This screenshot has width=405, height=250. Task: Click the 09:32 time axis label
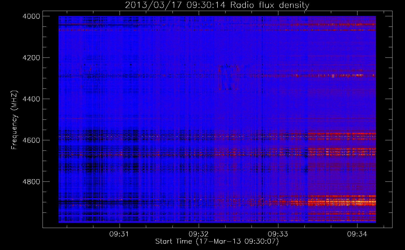199,234
